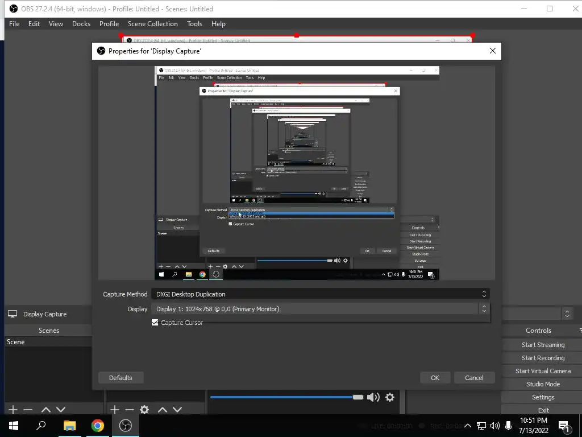Open the Tools menu

[x=194, y=24]
